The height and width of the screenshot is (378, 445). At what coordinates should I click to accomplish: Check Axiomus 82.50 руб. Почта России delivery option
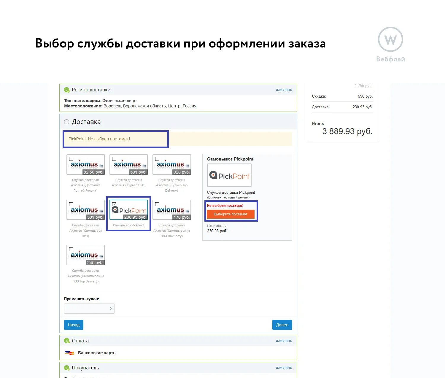coord(71,159)
